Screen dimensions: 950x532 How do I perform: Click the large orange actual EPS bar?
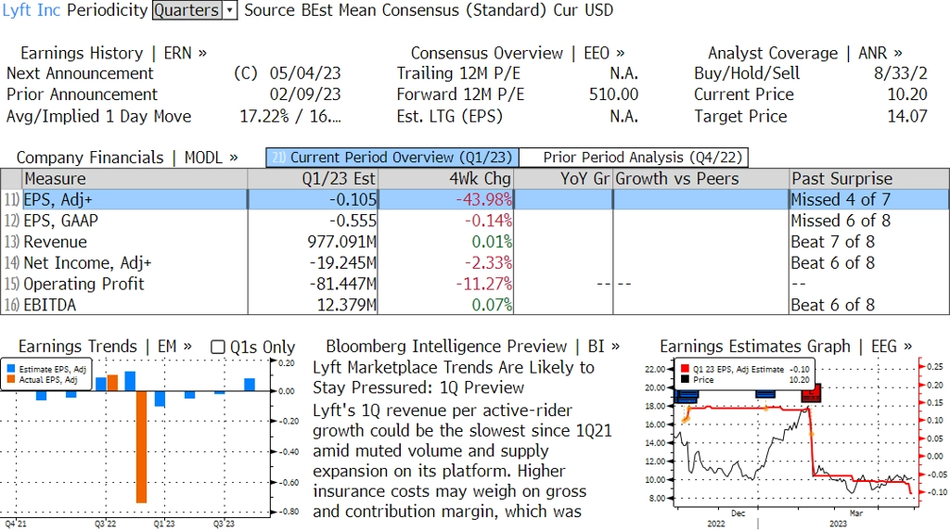point(141,447)
